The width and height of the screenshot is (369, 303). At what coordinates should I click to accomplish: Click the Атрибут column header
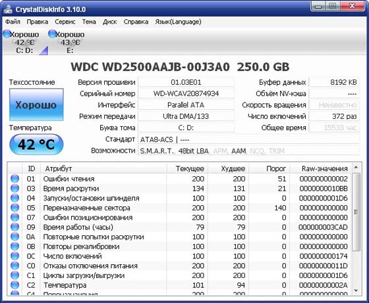coord(103,168)
